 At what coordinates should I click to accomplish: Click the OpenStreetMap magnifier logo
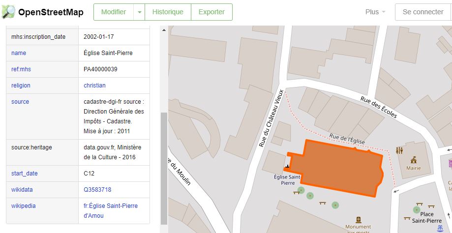pos(8,12)
